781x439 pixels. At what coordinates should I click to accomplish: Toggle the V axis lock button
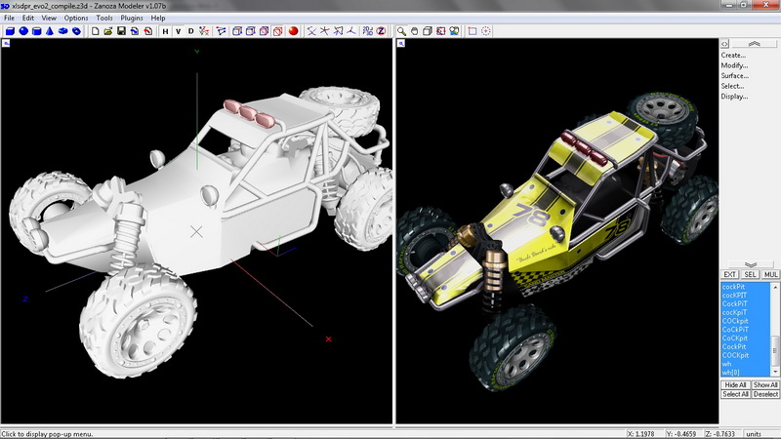pos(178,31)
